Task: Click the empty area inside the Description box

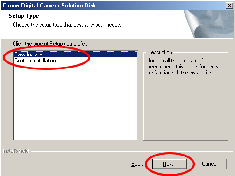Action: coord(185,108)
